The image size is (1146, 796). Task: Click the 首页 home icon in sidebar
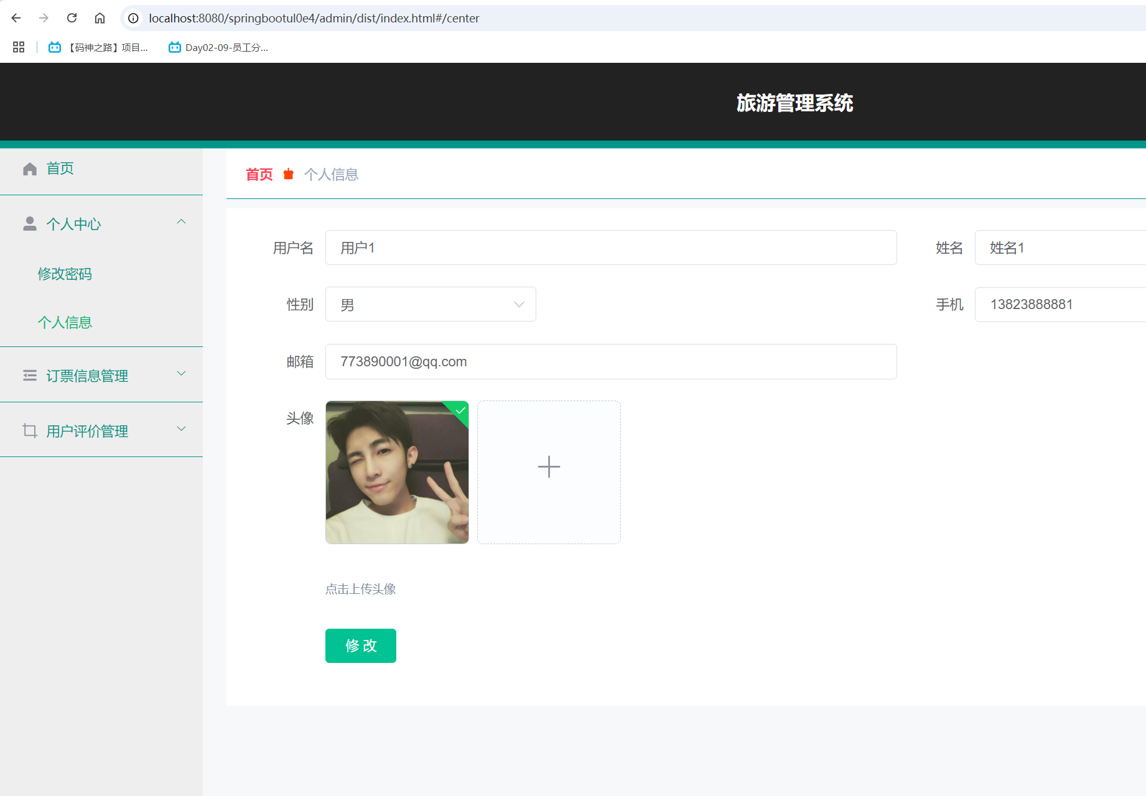[30, 168]
